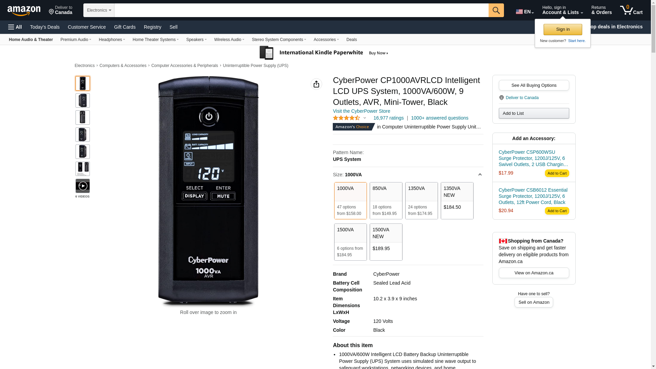Click See All Buying Options button
The height and width of the screenshot is (369, 656).
534,85
